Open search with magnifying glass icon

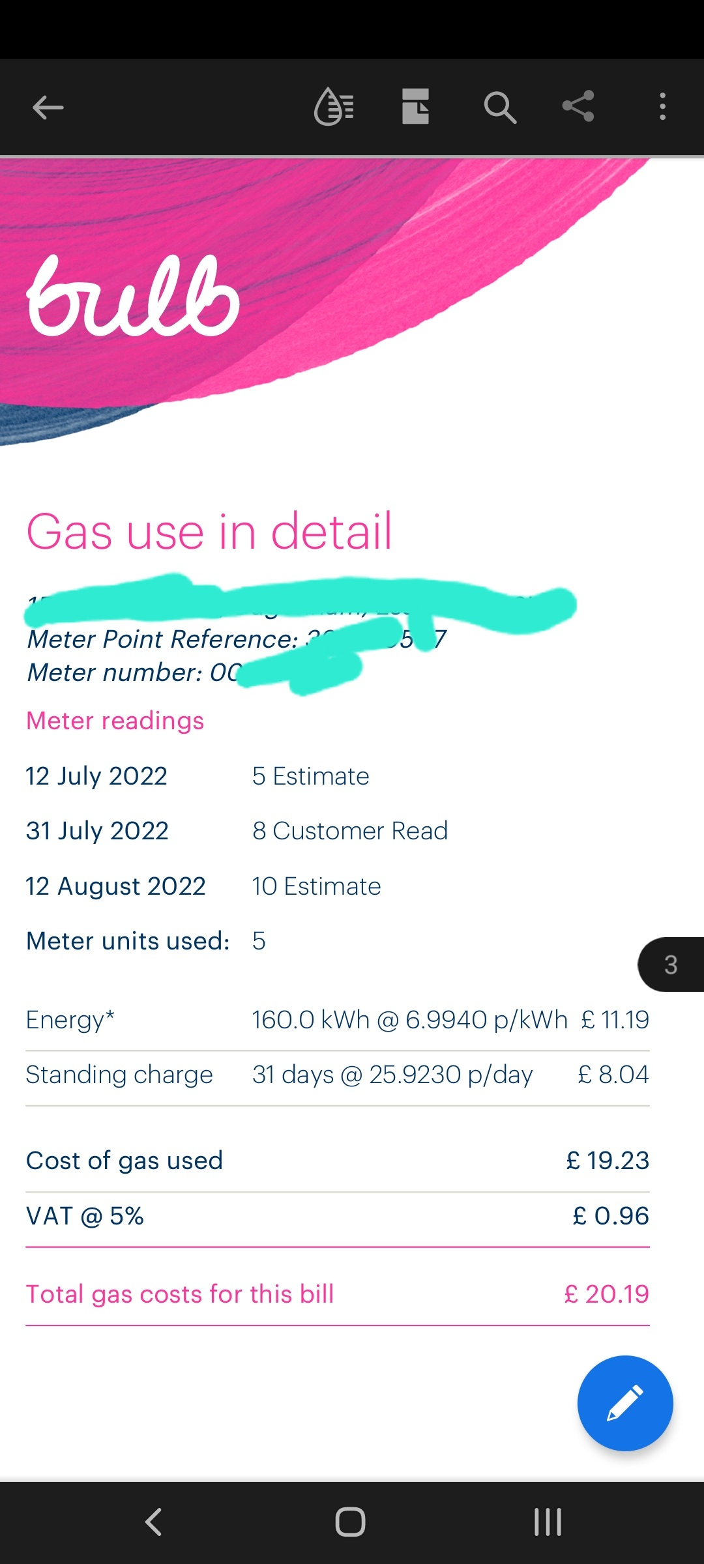click(x=499, y=108)
